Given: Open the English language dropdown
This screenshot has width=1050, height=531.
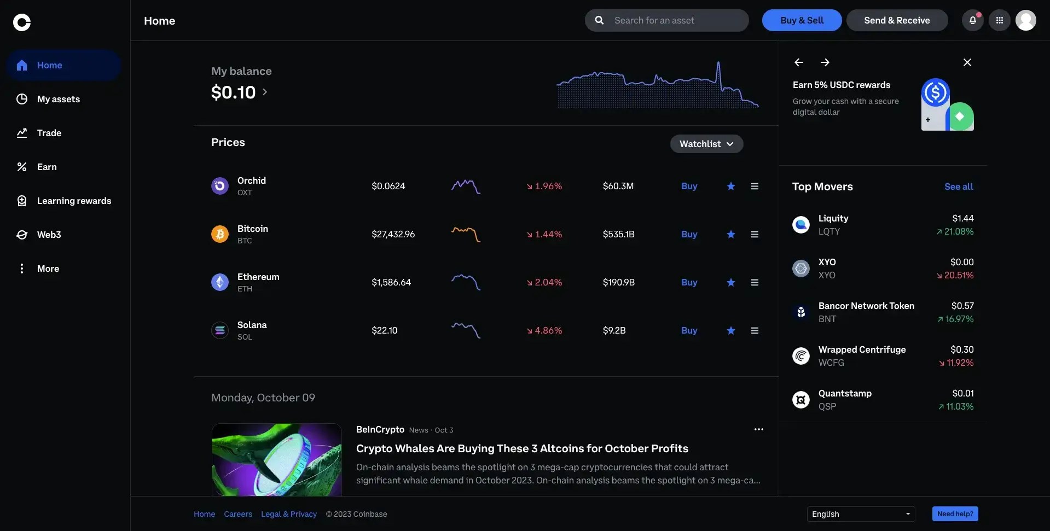Looking at the screenshot, I should 860,514.
